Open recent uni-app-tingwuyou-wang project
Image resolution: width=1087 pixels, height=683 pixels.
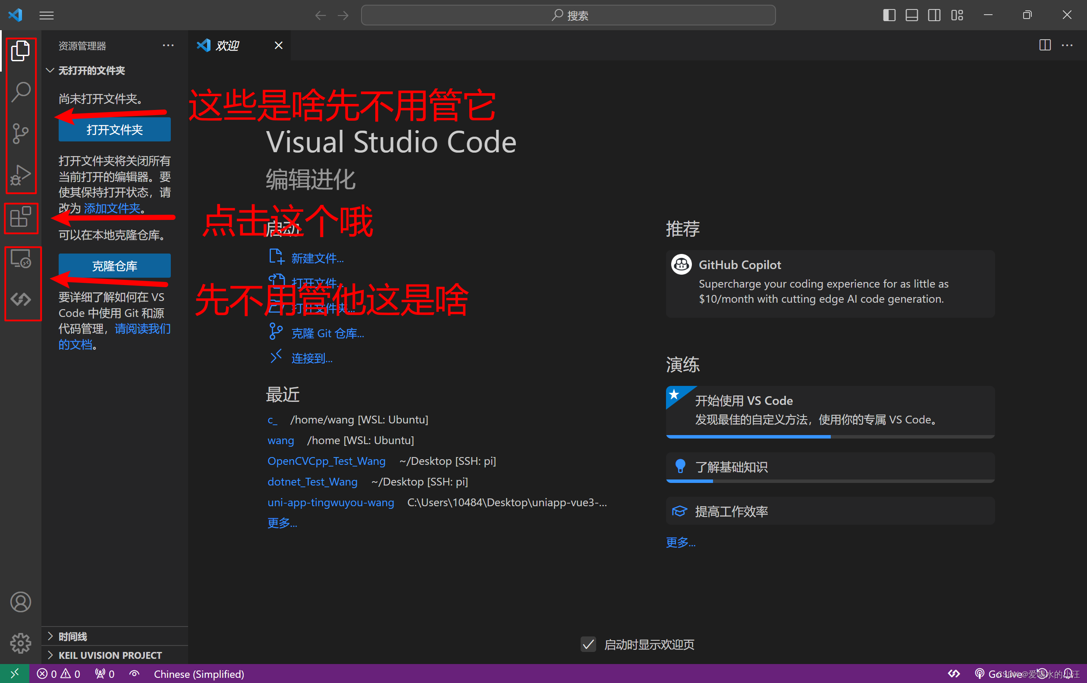(330, 503)
